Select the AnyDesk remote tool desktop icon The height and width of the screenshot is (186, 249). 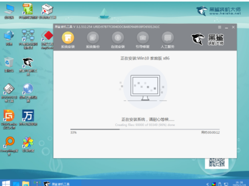(47, 40)
